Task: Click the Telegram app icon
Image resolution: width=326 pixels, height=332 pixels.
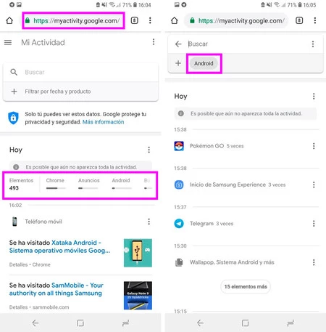Action: pyautogui.click(x=179, y=224)
